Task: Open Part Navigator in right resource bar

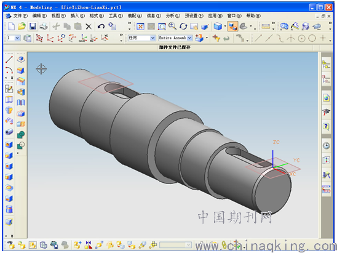Action: (326, 79)
